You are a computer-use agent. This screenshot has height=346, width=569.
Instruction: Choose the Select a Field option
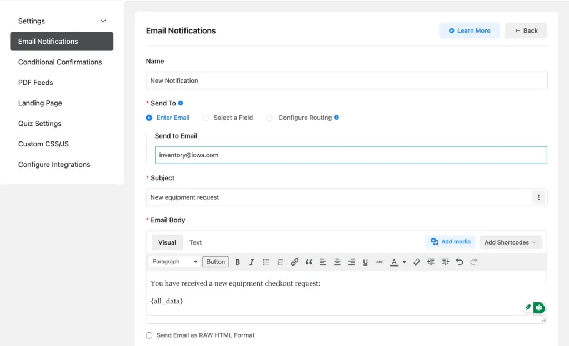(x=206, y=118)
